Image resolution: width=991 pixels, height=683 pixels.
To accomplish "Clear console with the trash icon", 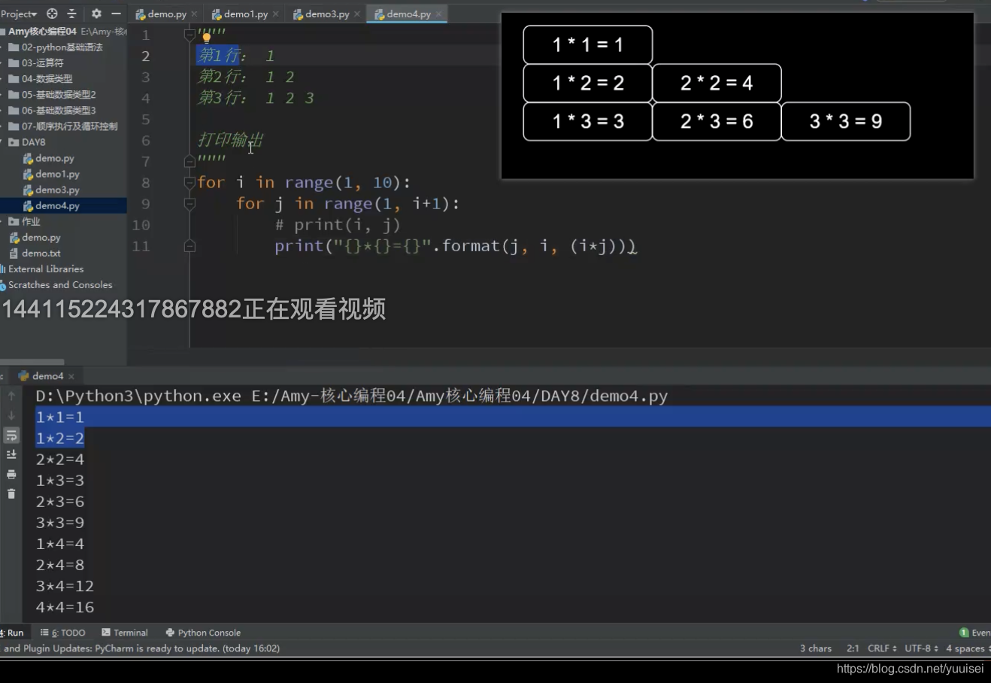I will (11, 493).
